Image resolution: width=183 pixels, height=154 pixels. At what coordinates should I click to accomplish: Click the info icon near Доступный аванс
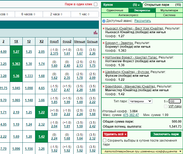(x=104, y=21)
